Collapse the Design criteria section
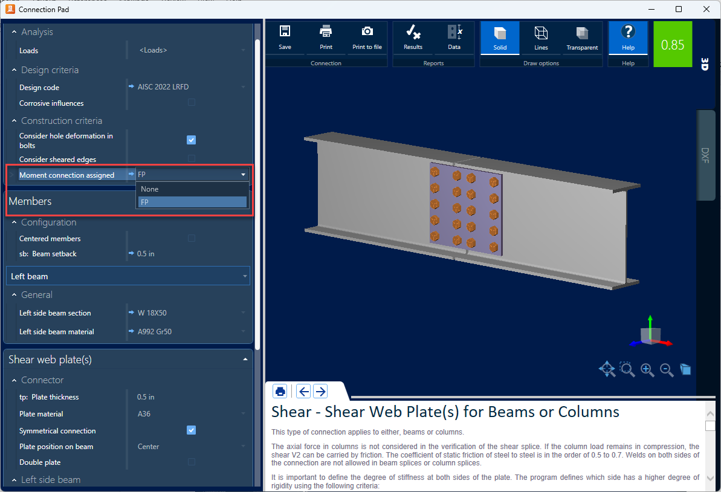This screenshot has height=492, width=721. (x=15, y=70)
